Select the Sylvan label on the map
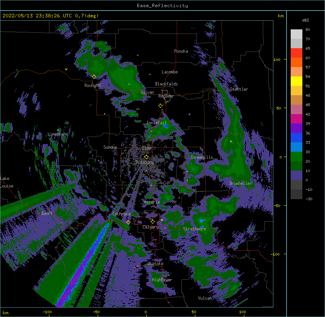The height and width of the screenshot is (317, 325). tap(147, 92)
